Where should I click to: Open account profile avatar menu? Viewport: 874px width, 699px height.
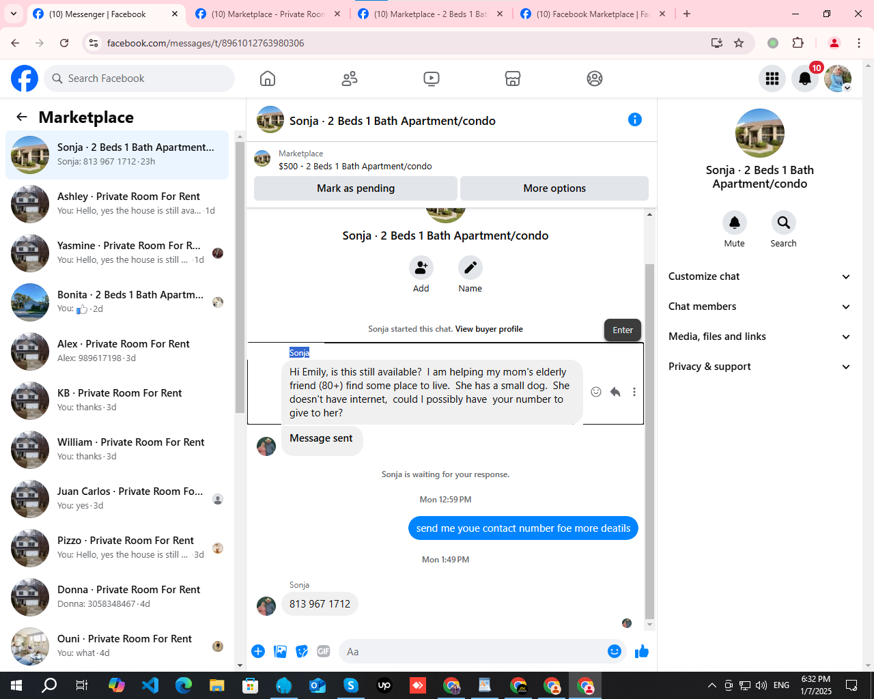[x=838, y=79]
